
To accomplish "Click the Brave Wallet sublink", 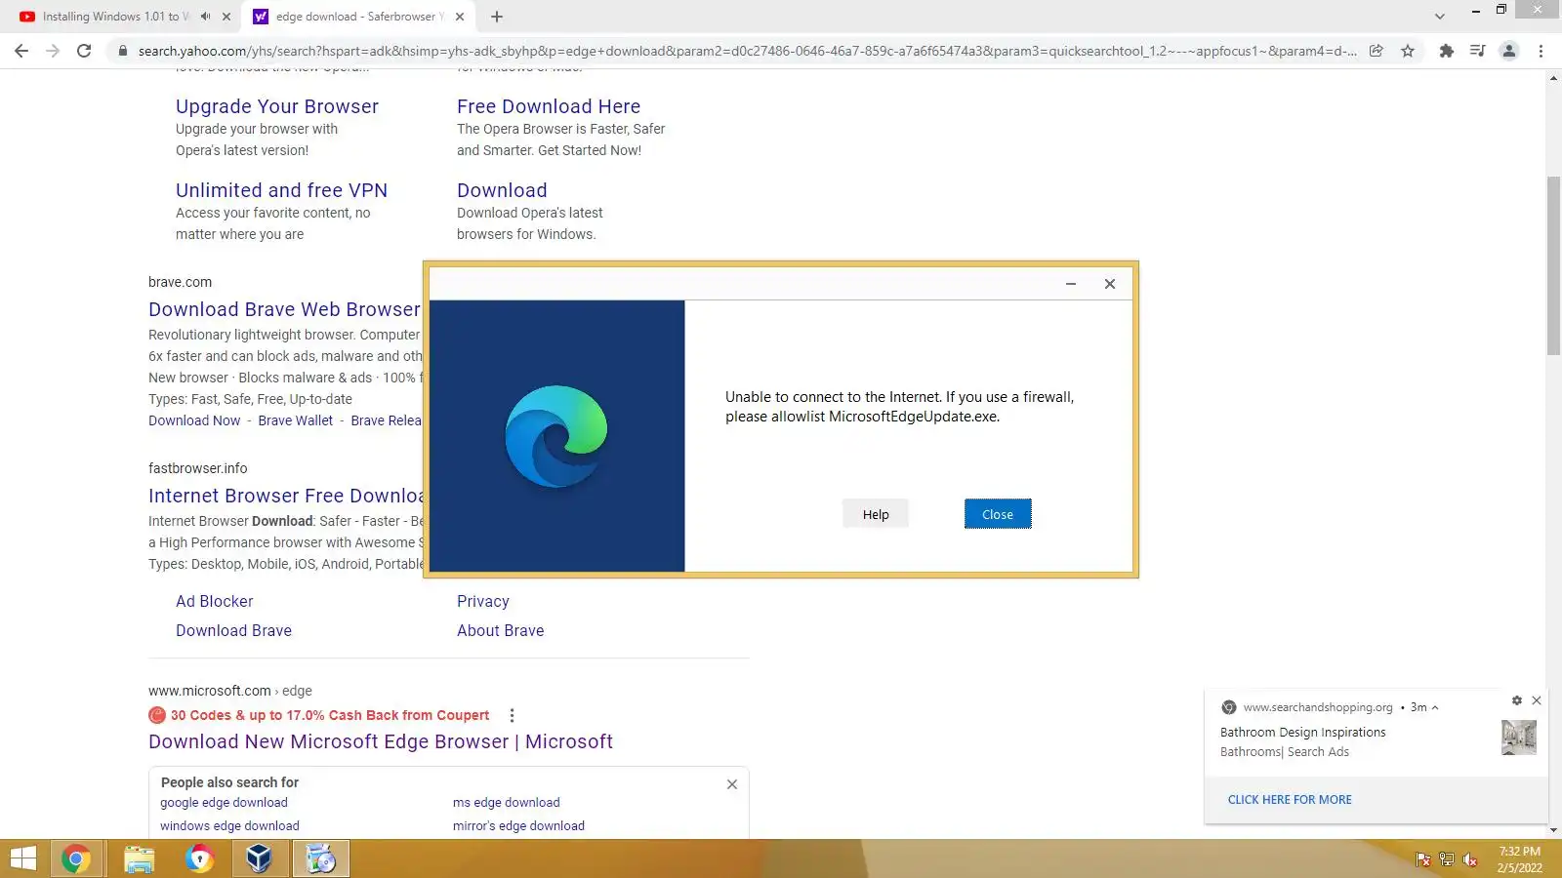I will tap(295, 420).
